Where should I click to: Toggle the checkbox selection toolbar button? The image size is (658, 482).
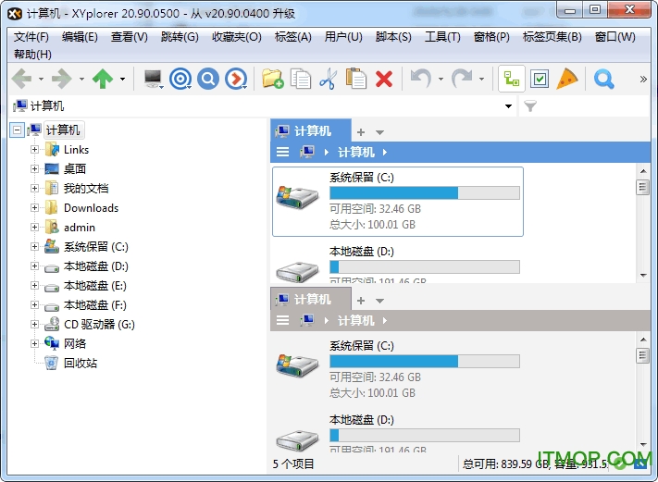[540, 79]
